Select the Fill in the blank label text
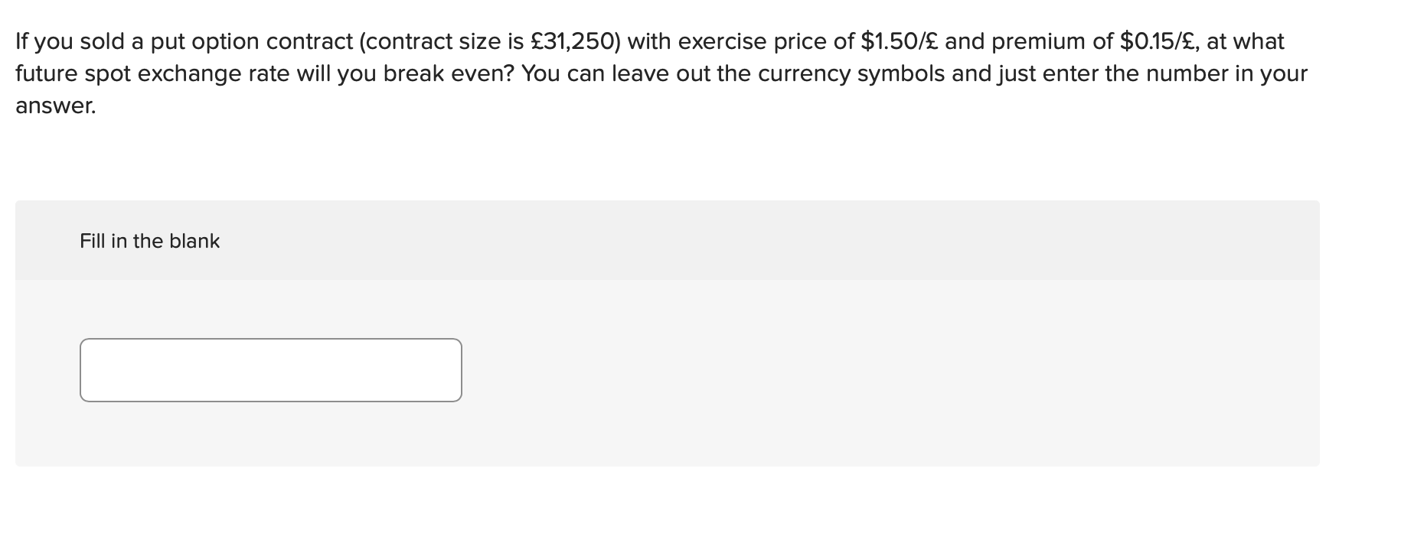This screenshot has height=543, width=1401. tap(149, 240)
